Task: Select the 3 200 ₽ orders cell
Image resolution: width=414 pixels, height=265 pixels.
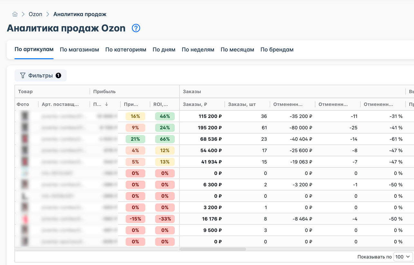Action: tap(202, 208)
